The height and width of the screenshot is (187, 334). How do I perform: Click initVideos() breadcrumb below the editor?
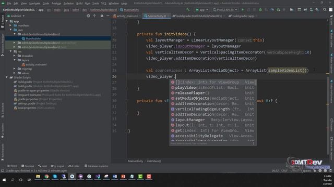coord(154,161)
